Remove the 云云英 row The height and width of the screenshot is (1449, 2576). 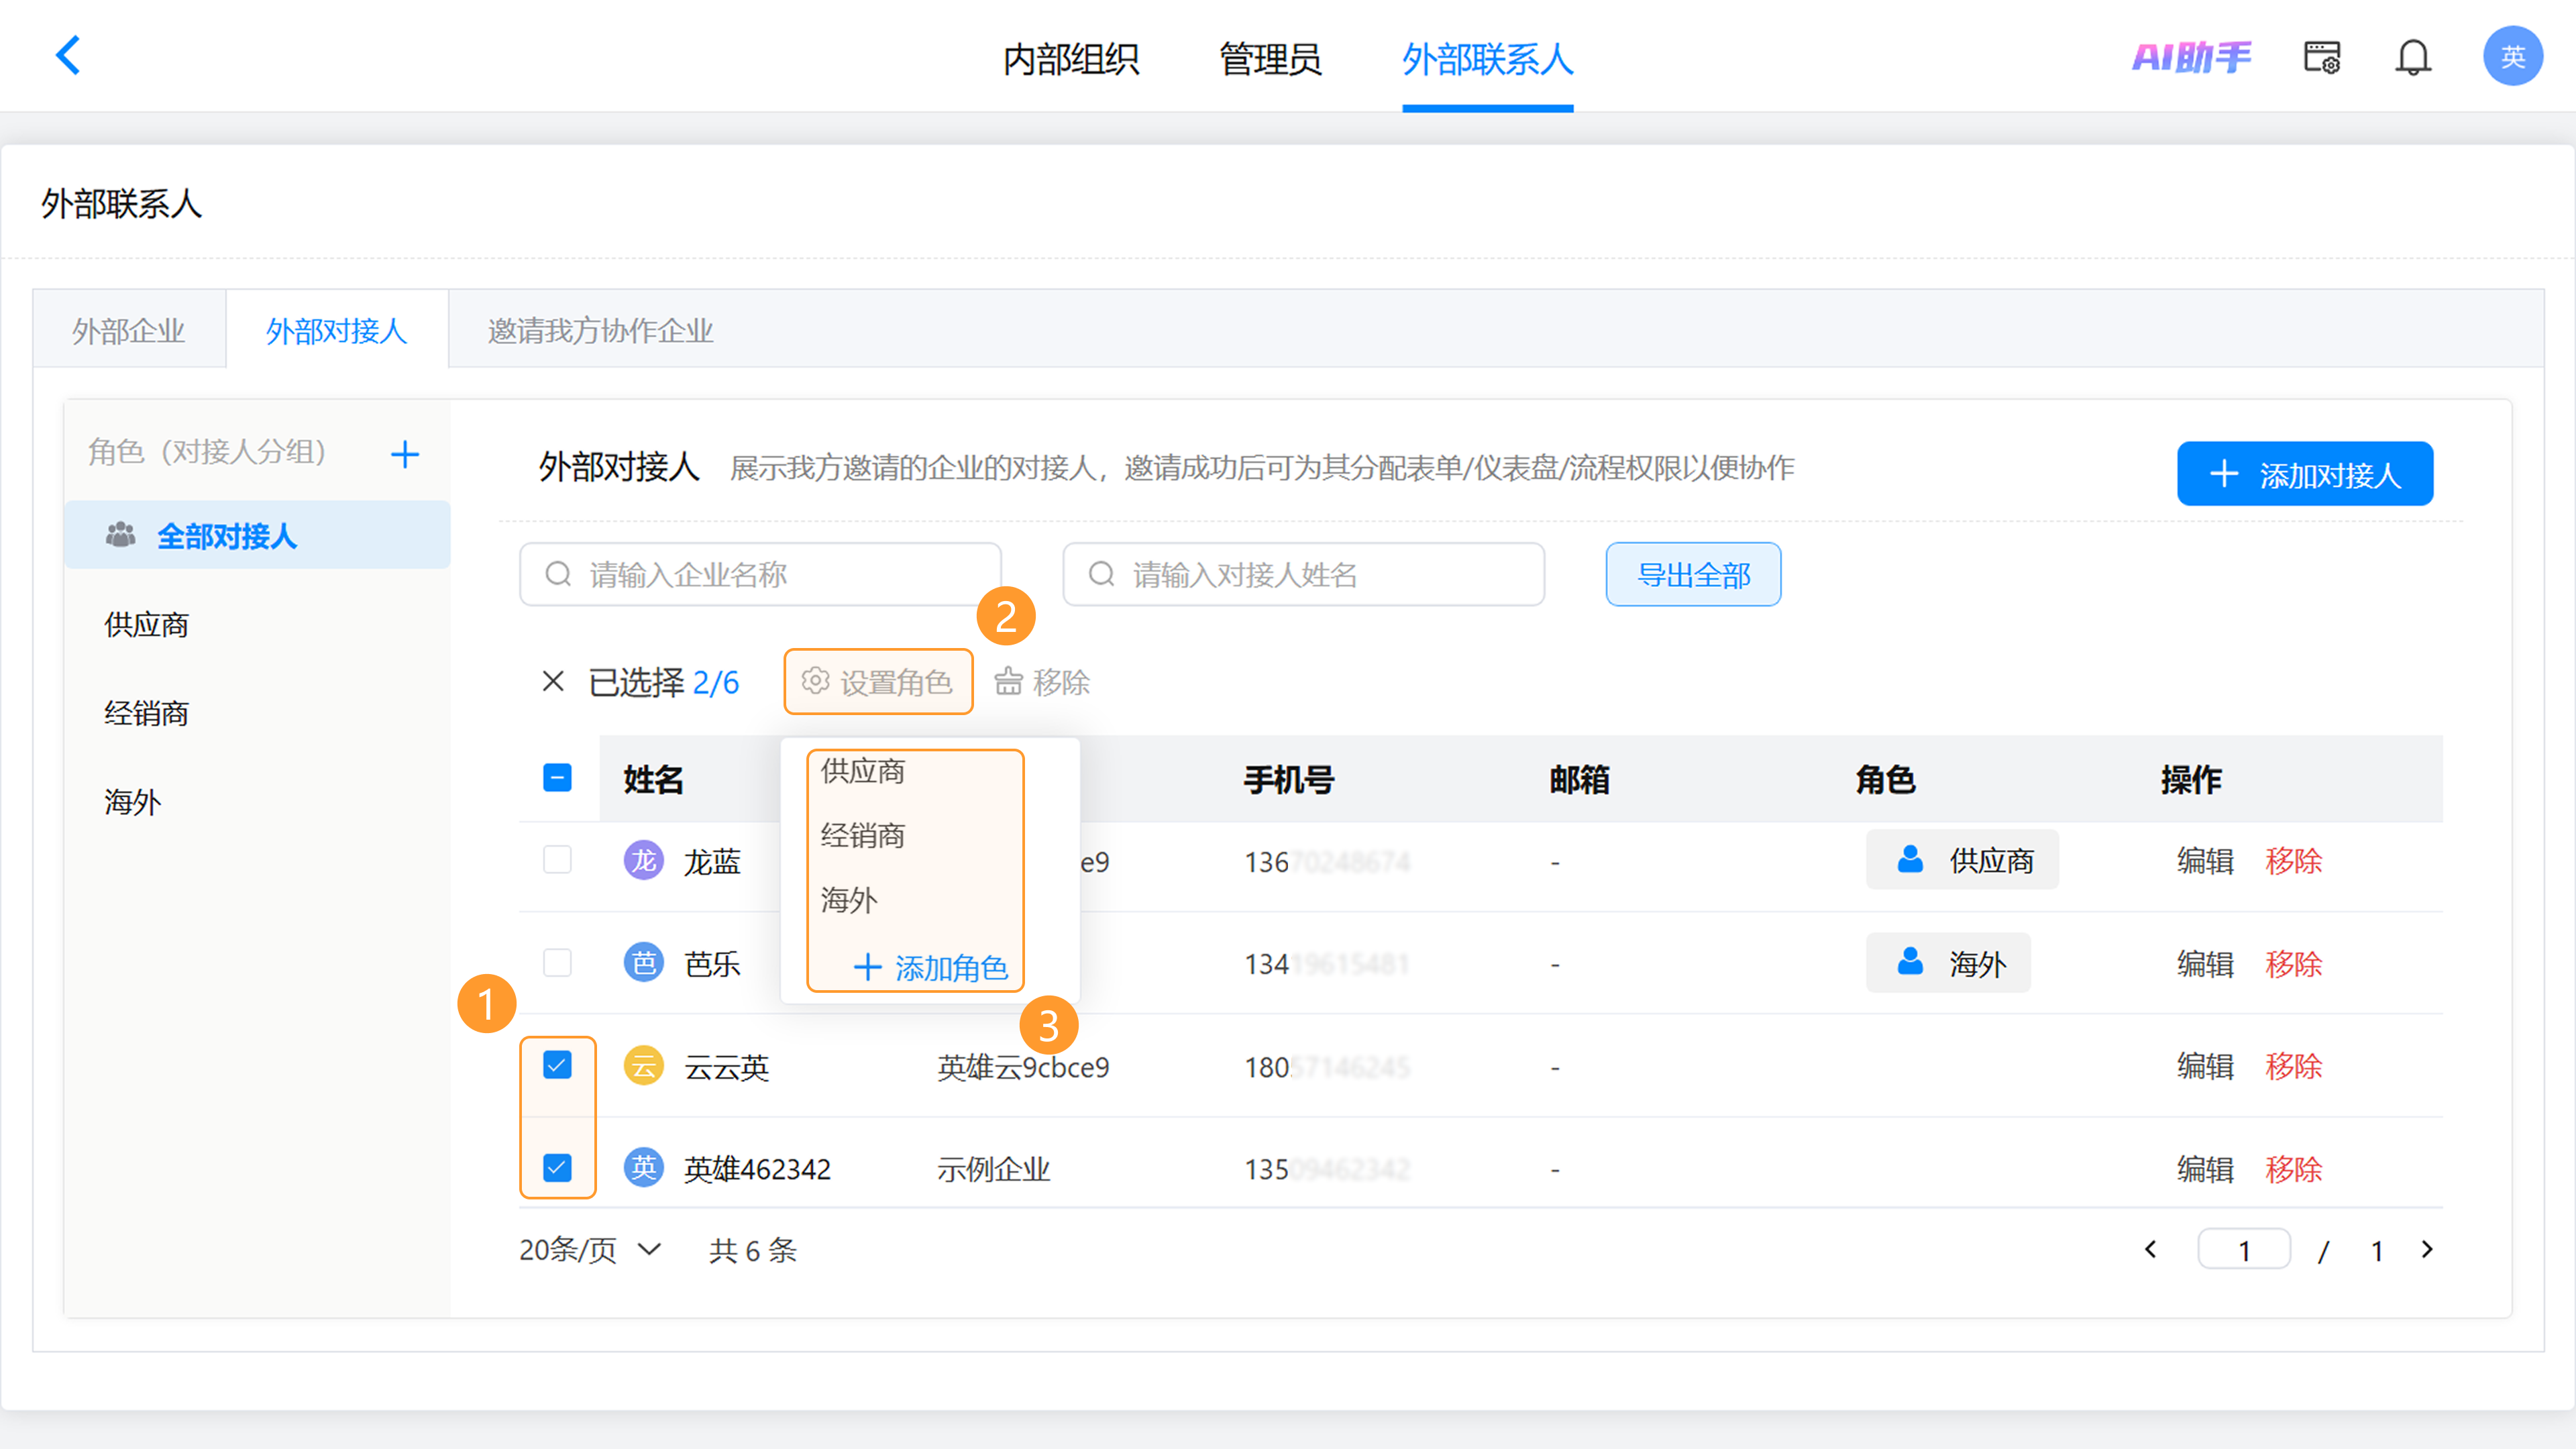click(2293, 1066)
